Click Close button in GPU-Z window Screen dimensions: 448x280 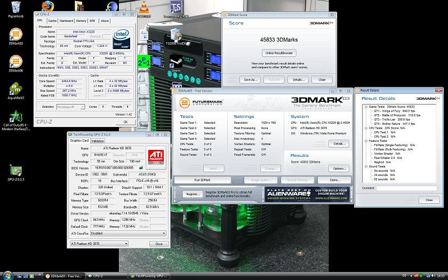point(159,244)
